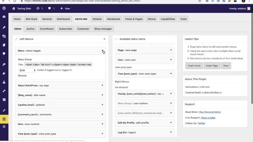The image size is (253, 142).
Task: Open Settings icon in left sidebar
Action: point(4,100)
